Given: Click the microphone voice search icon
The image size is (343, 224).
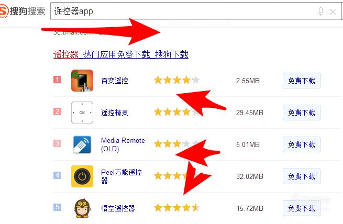Looking at the screenshot, I should (x=320, y=12).
